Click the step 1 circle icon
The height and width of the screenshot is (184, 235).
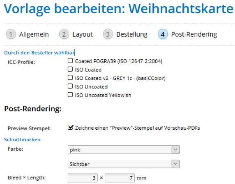pos(11,34)
